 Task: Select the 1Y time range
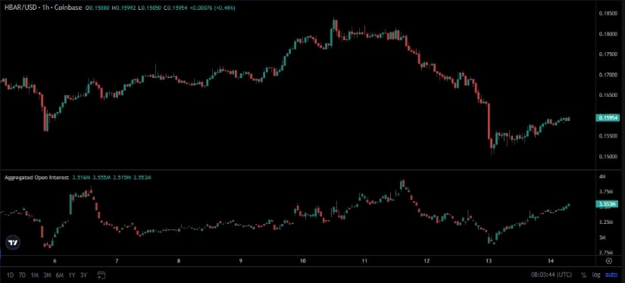click(x=72, y=275)
